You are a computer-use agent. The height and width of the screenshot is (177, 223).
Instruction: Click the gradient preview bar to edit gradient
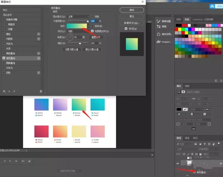point(77,26)
